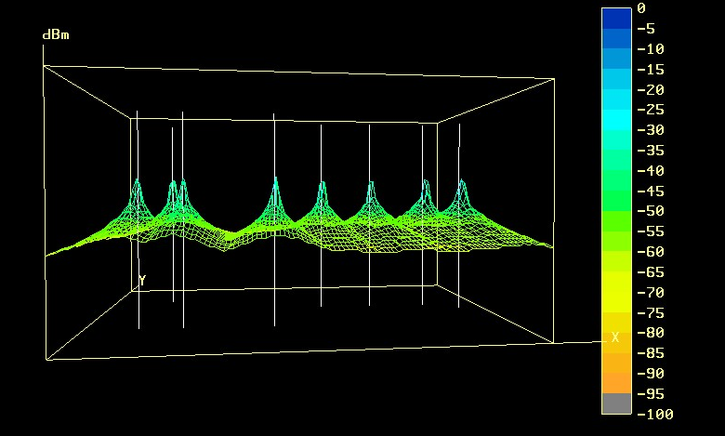
Task: Click the -35 legend value
Action: tap(651, 151)
